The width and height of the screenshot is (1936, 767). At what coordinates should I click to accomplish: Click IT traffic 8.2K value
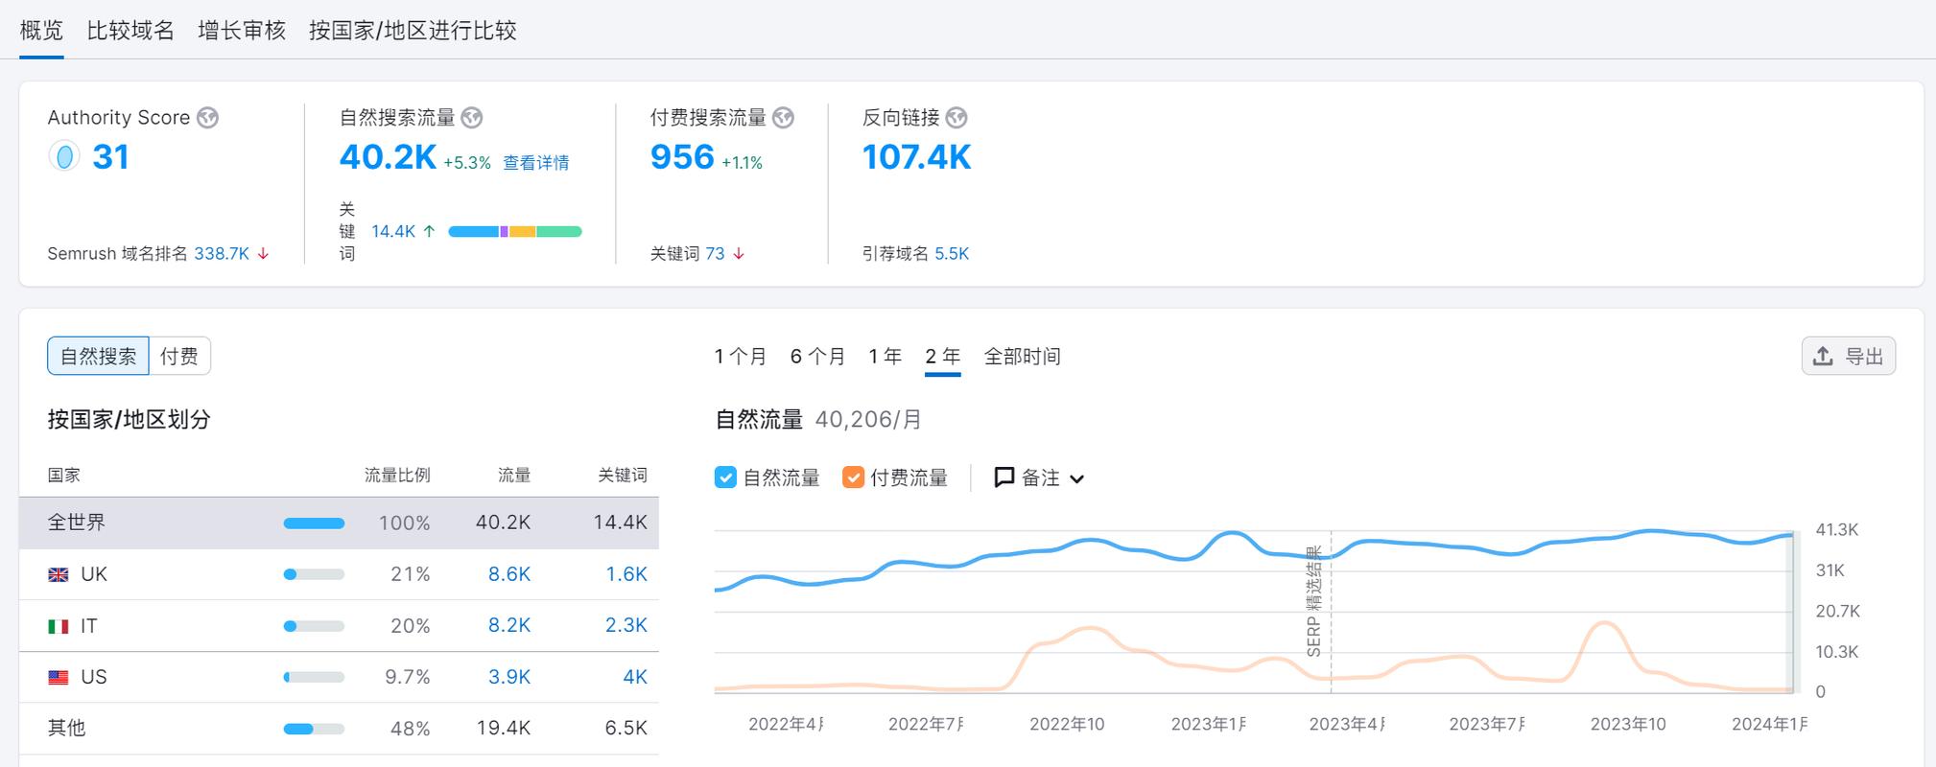[509, 625]
